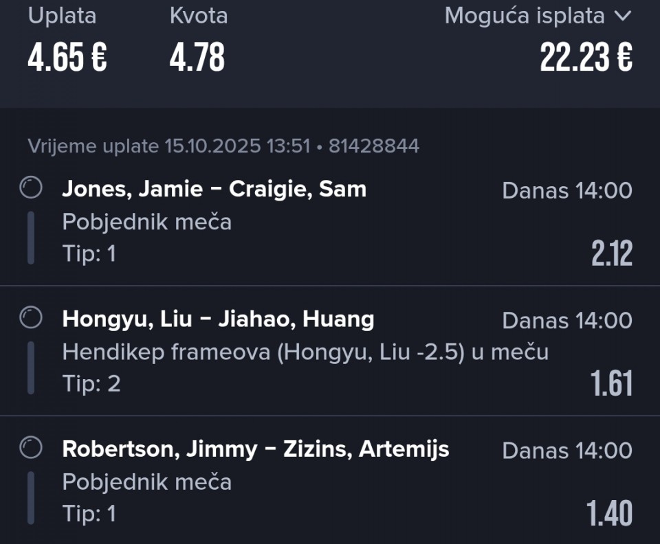
Task: Click vertical status bar beside Jones match tip
Action: click(x=31, y=238)
